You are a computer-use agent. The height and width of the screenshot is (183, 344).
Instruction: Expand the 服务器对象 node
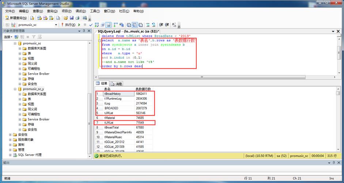10,140
